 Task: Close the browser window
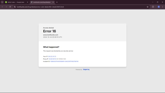(x=162, y=2)
